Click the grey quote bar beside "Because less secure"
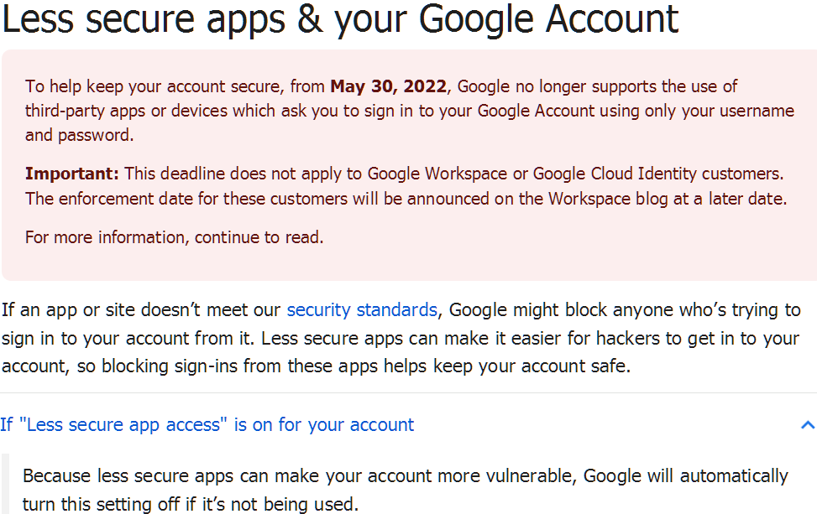Screen dimensions: 817x514 5,484
